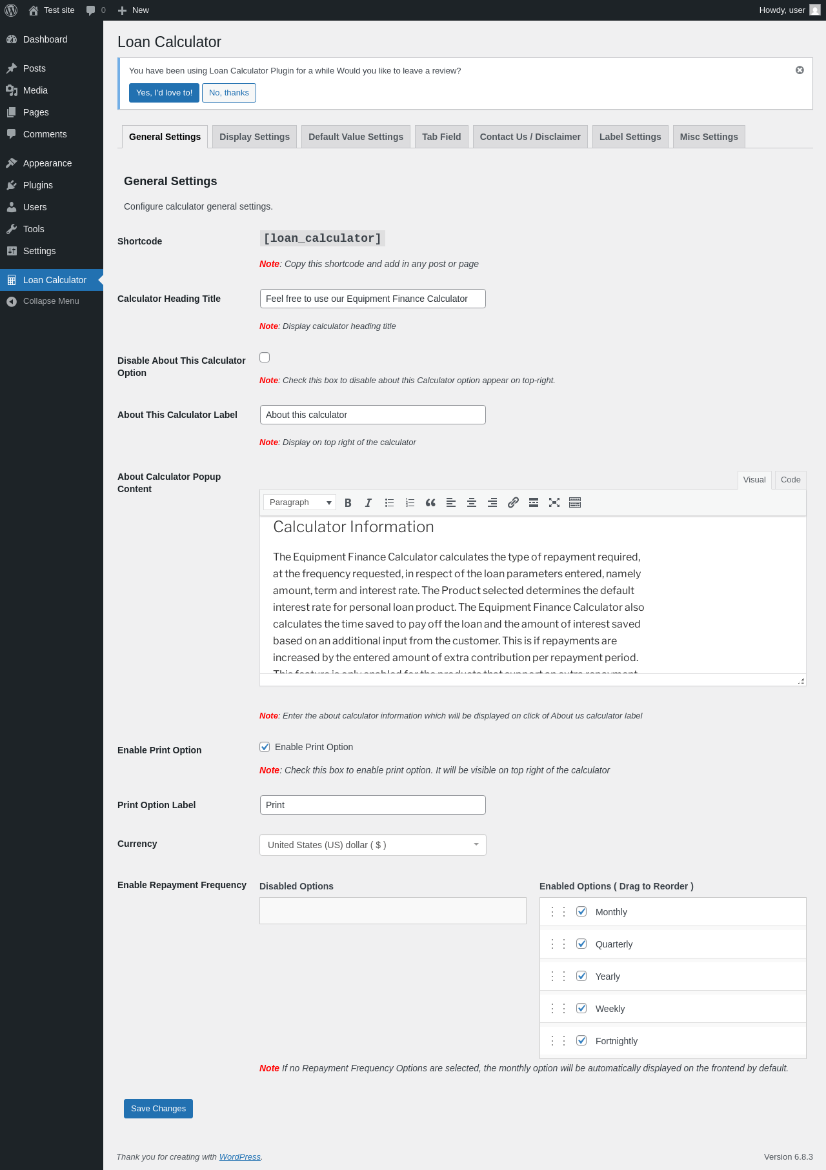Save Changes to settings
The height and width of the screenshot is (1170, 826).
(x=158, y=1109)
